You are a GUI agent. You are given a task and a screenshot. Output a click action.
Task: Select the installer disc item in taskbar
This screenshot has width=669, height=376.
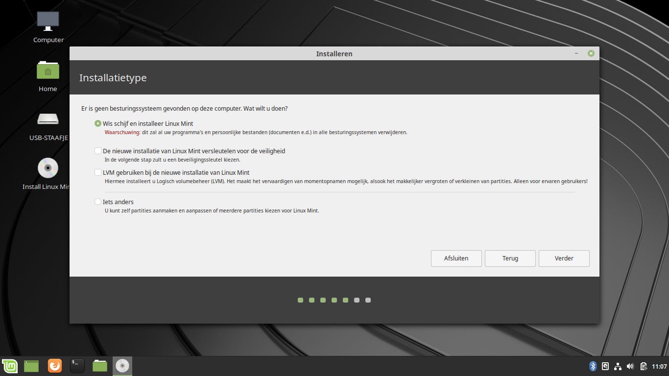122,366
